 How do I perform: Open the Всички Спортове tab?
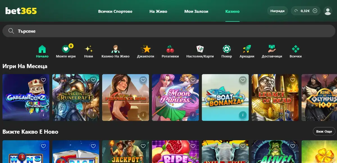(x=115, y=12)
